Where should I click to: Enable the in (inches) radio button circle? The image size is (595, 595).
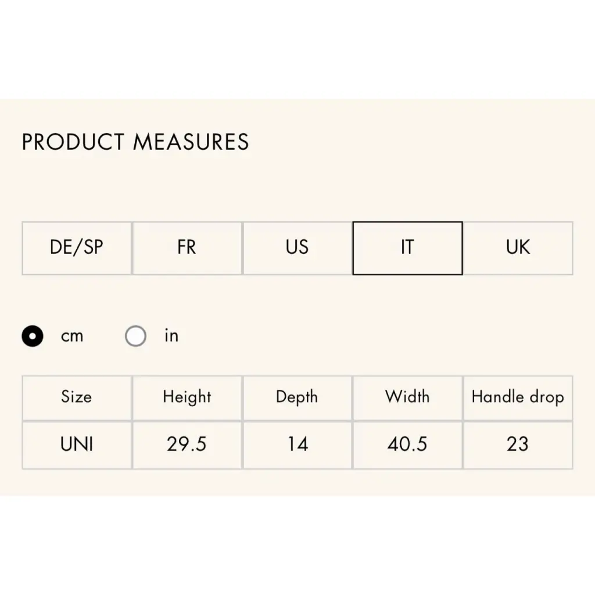(x=135, y=336)
